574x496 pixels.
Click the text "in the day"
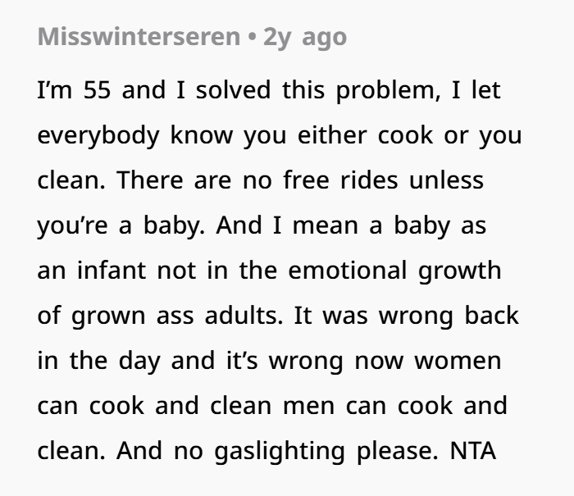click(96, 361)
